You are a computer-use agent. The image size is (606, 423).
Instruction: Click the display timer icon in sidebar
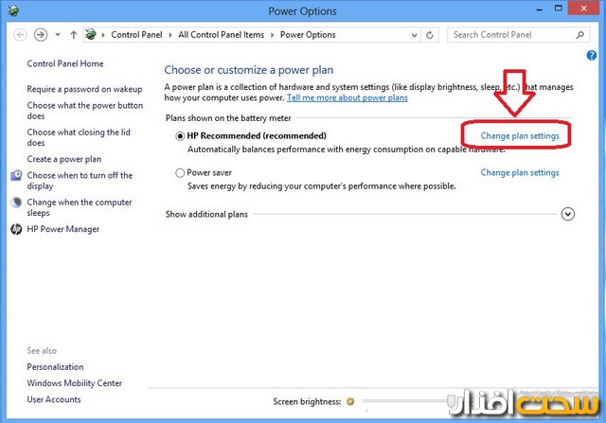(x=16, y=175)
